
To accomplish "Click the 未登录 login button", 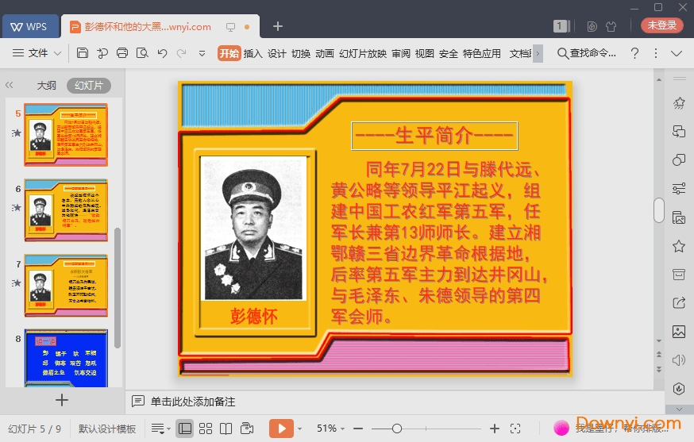I will pyautogui.click(x=661, y=25).
